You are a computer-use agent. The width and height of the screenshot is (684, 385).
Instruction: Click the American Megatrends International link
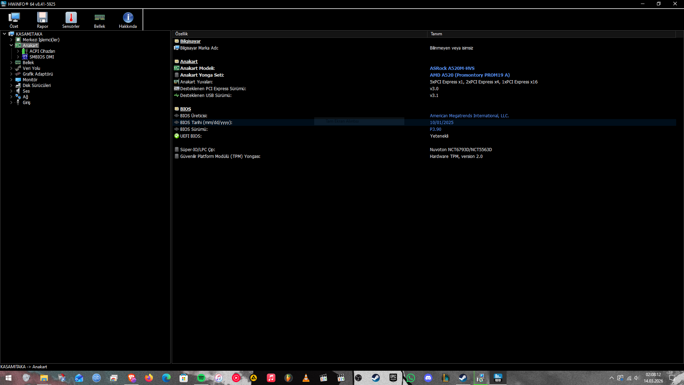coord(469,116)
